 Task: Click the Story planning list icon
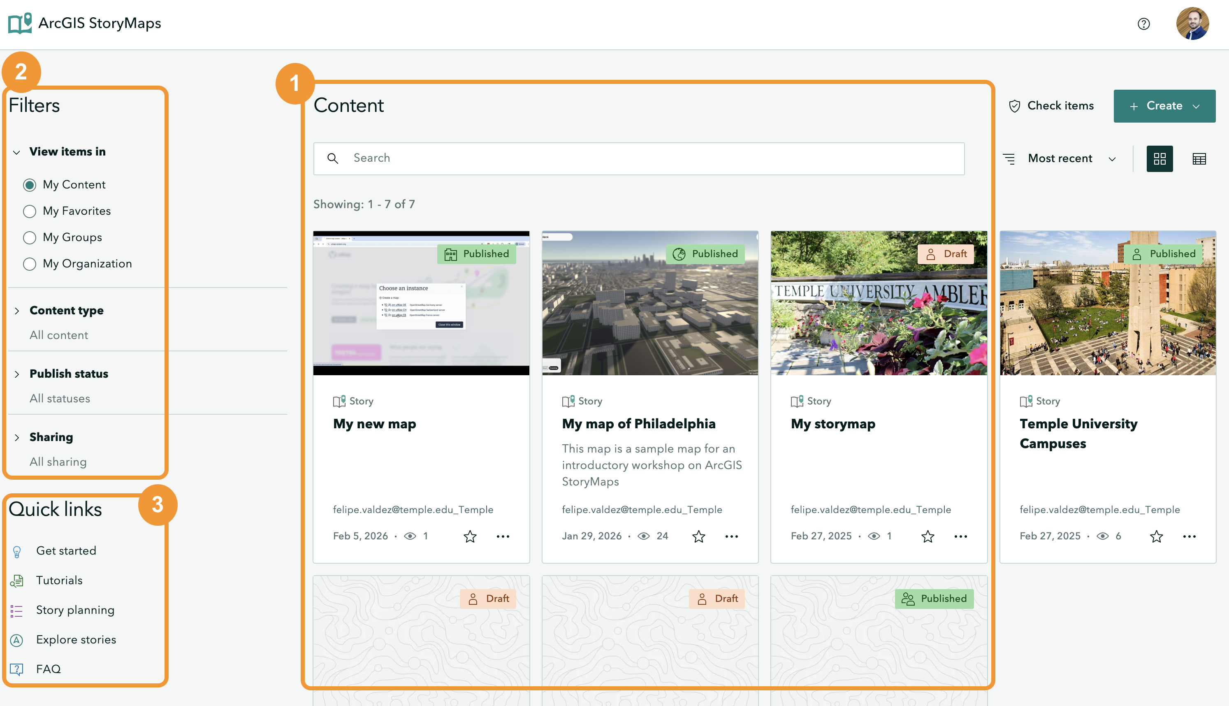pos(16,611)
